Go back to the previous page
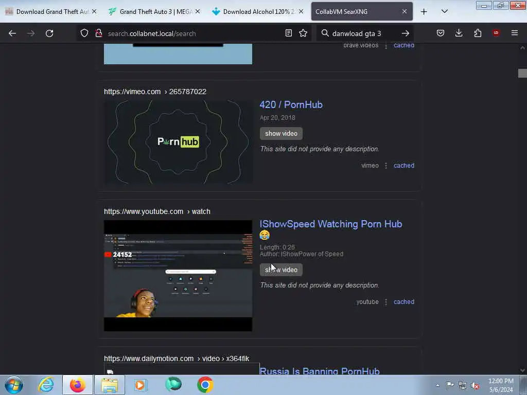 tap(12, 33)
